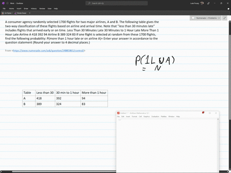231x173 pixels.
Task: Open the Mathematica Palettes menu
Action: click(164, 117)
